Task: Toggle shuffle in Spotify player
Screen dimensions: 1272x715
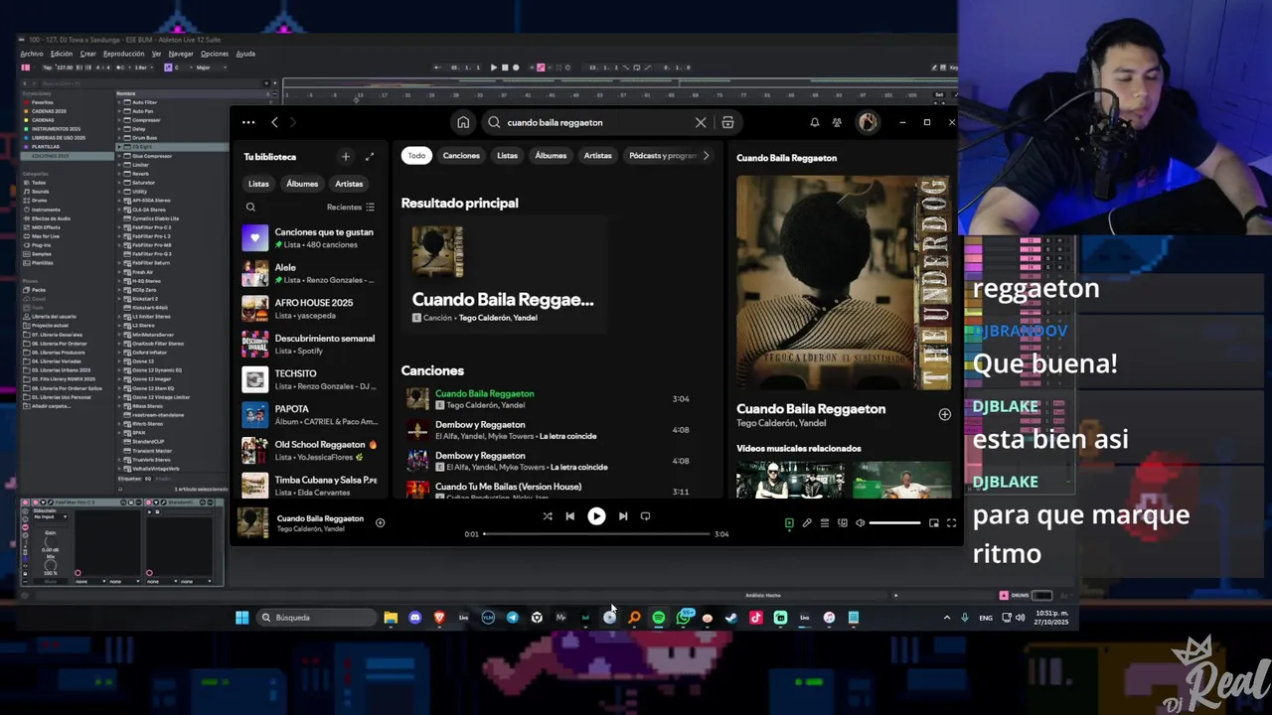Action: coord(548,516)
